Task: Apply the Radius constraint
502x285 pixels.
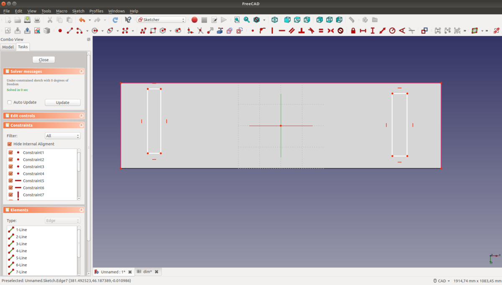Action: [x=392, y=31]
